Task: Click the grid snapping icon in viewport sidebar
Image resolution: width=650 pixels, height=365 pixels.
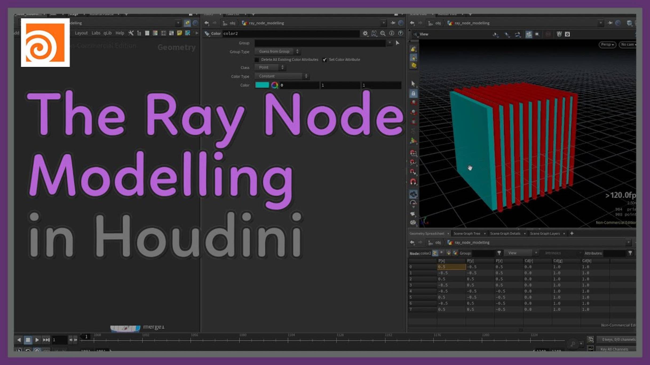Action: [413, 153]
